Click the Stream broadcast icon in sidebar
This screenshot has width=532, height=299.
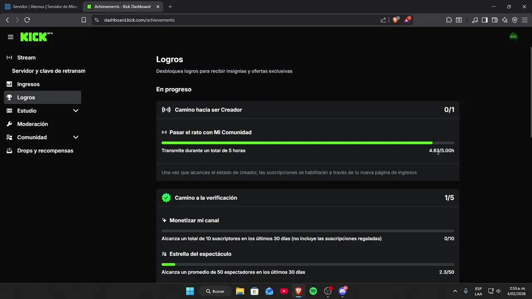pyautogui.click(x=9, y=58)
